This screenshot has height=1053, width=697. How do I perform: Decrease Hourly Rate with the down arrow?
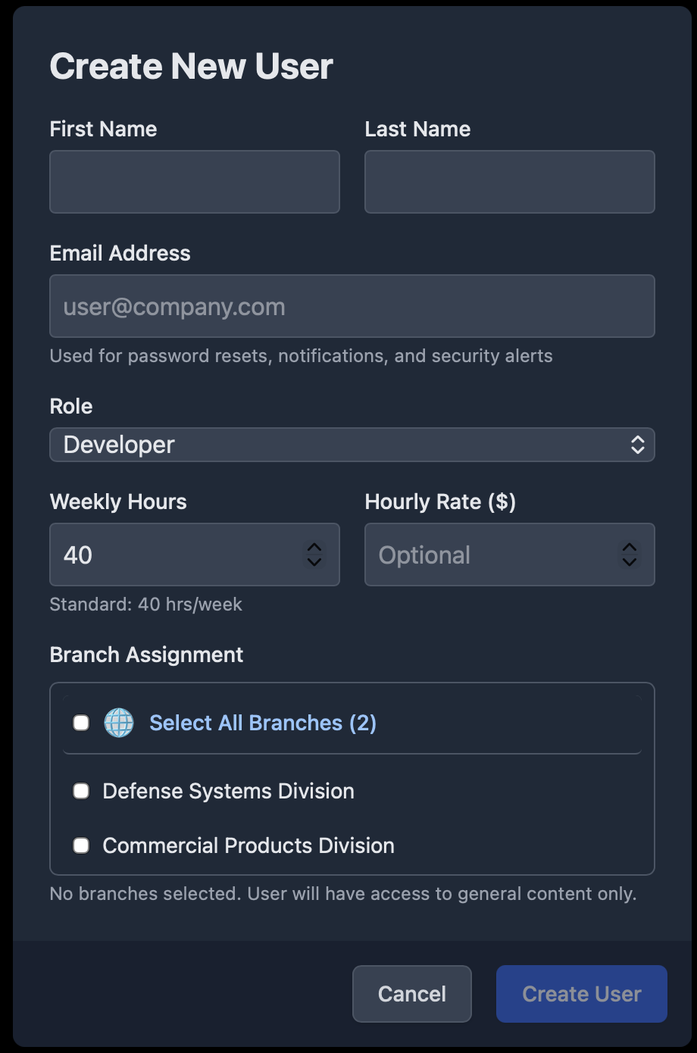click(629, 562)
